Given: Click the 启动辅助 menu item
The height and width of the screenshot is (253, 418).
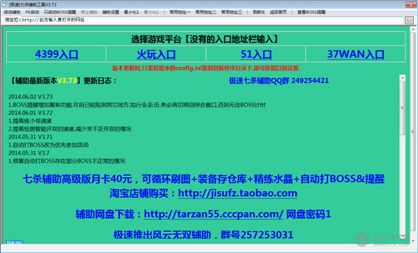Looking at the screenshot, I should pyautogui.click(x=12, y=12).
